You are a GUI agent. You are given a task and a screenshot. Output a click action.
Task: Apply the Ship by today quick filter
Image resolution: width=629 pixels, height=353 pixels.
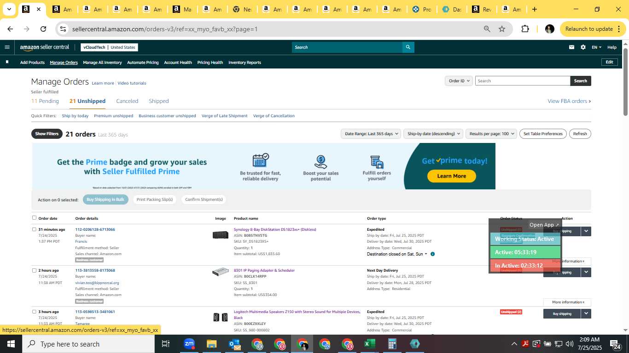pos(75,116)
